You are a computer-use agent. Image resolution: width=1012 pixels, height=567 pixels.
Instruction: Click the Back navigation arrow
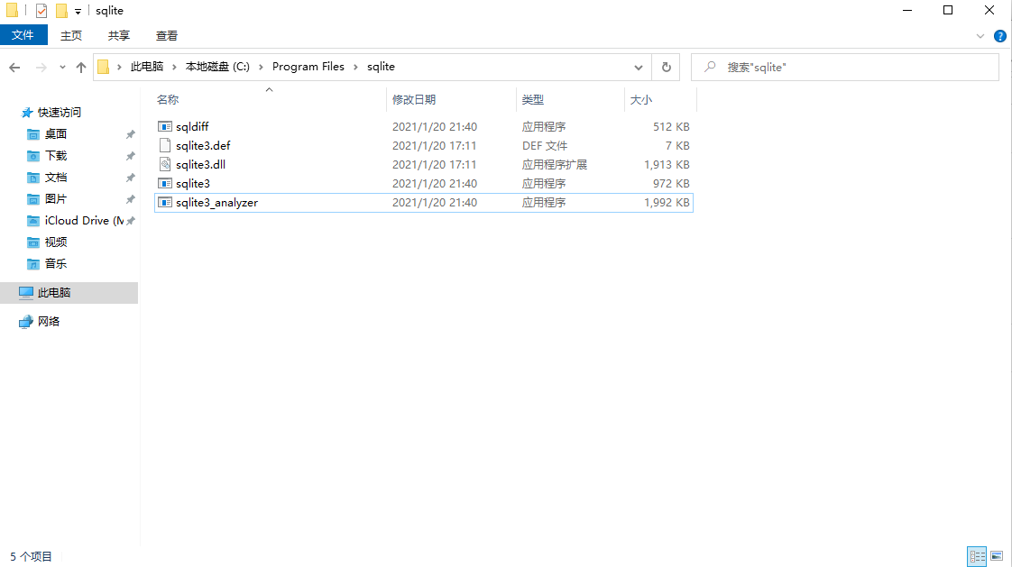coord(14,67)
